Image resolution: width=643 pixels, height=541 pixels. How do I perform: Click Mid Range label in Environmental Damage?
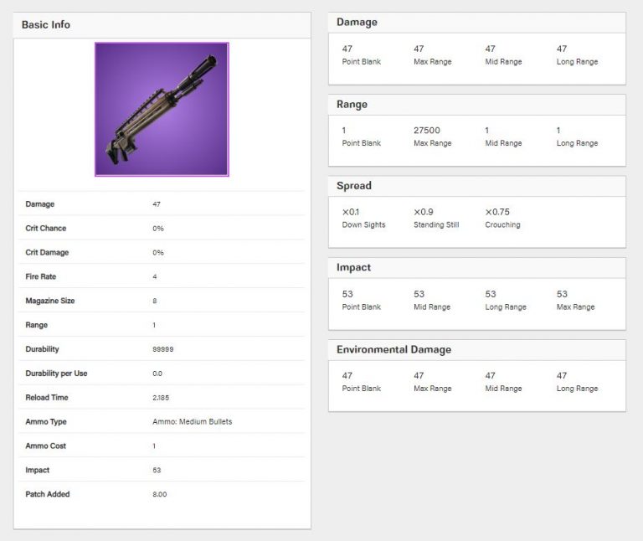(x=503, y=389)
